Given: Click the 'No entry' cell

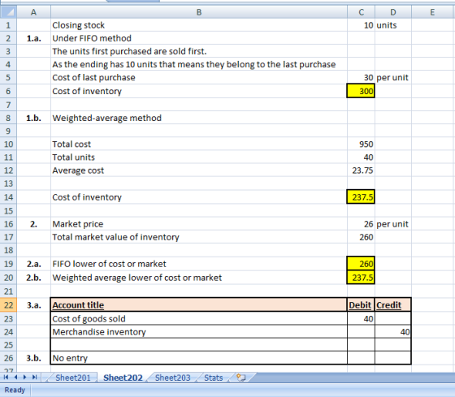Looking at the screenshot, I should (x=199, y=358).
